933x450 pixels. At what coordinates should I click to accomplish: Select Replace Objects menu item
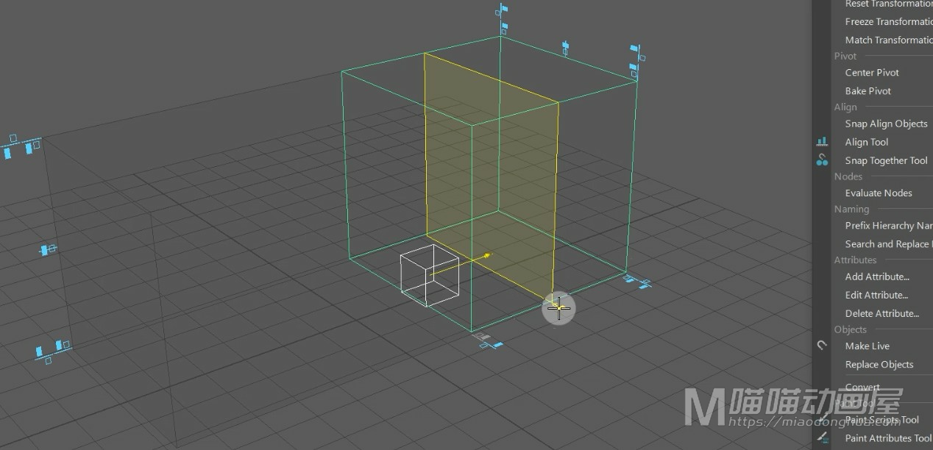[879, 364]
